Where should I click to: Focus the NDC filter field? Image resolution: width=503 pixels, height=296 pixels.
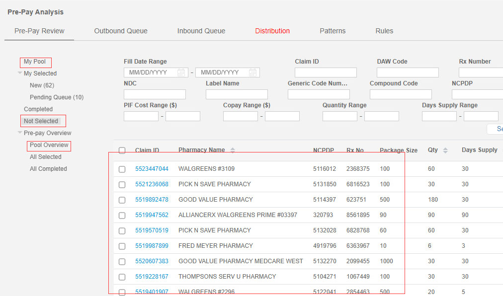click(155, 94)
